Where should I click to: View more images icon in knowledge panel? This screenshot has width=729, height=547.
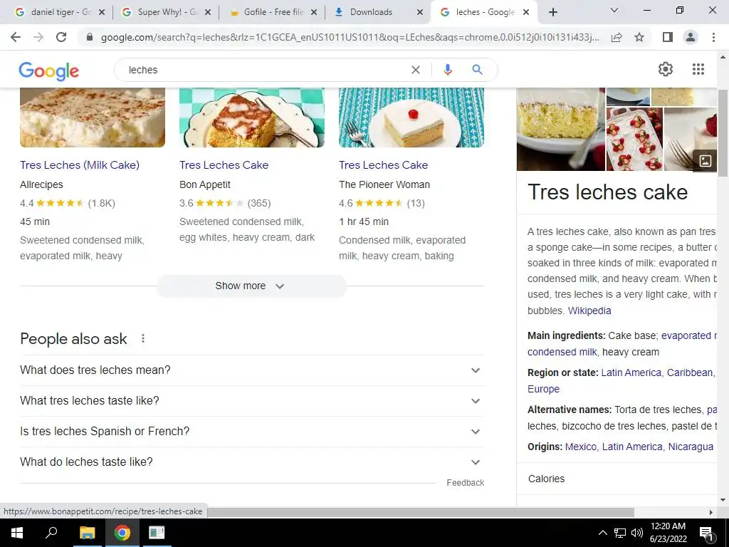pyautogui.click(x=705, y=161)
